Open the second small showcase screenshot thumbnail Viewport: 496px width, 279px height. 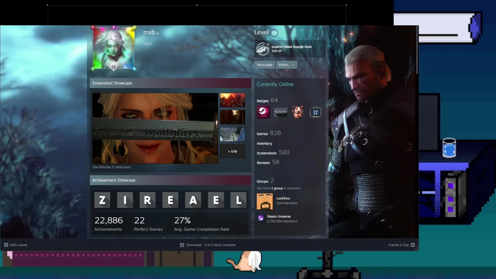[232, 117]
